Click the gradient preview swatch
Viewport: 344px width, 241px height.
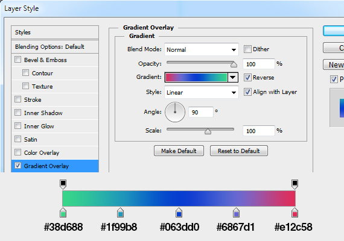[196, 78]
